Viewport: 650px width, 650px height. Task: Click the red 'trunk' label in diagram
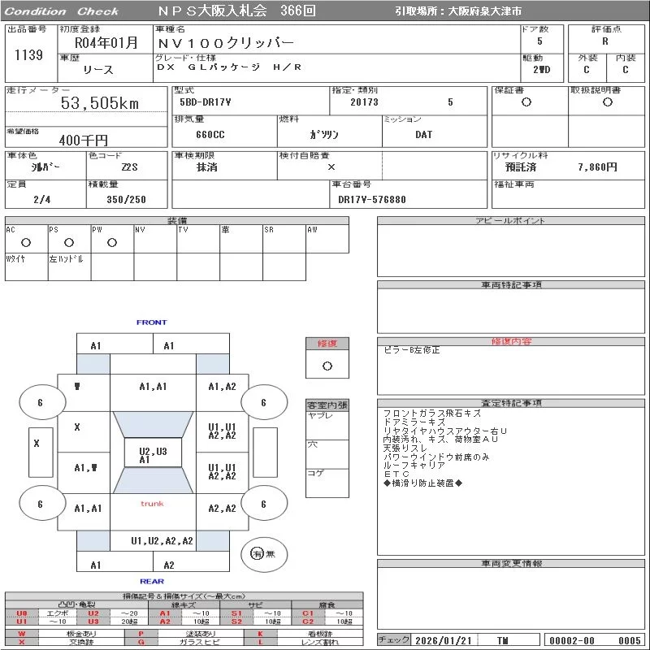152,504
